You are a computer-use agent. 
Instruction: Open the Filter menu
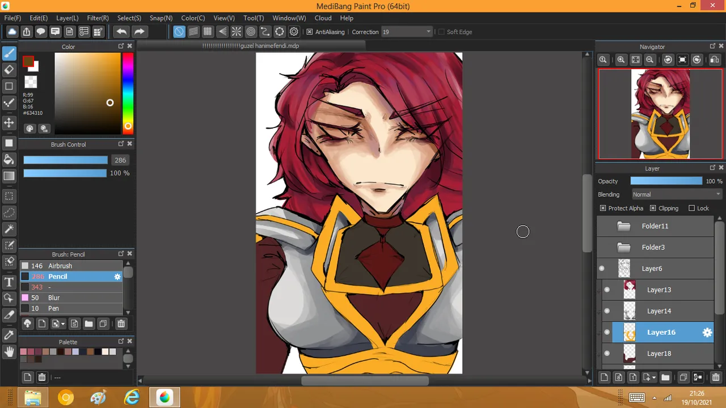click(98, 18)
